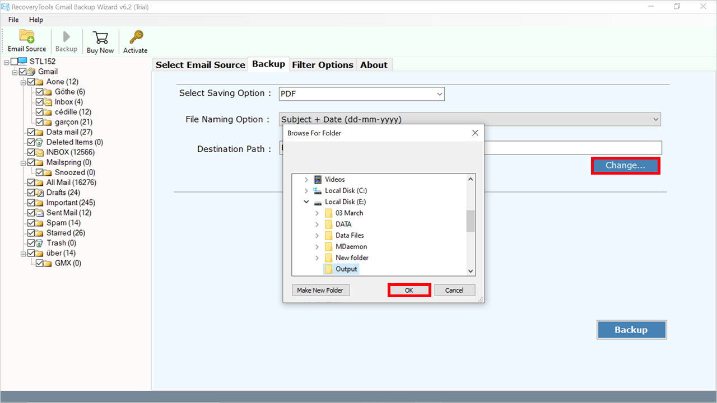This screenshot has width=717, height=403.
Task: Uncheck the cédille (12) checkbox
Action: (x=40, y=112)
